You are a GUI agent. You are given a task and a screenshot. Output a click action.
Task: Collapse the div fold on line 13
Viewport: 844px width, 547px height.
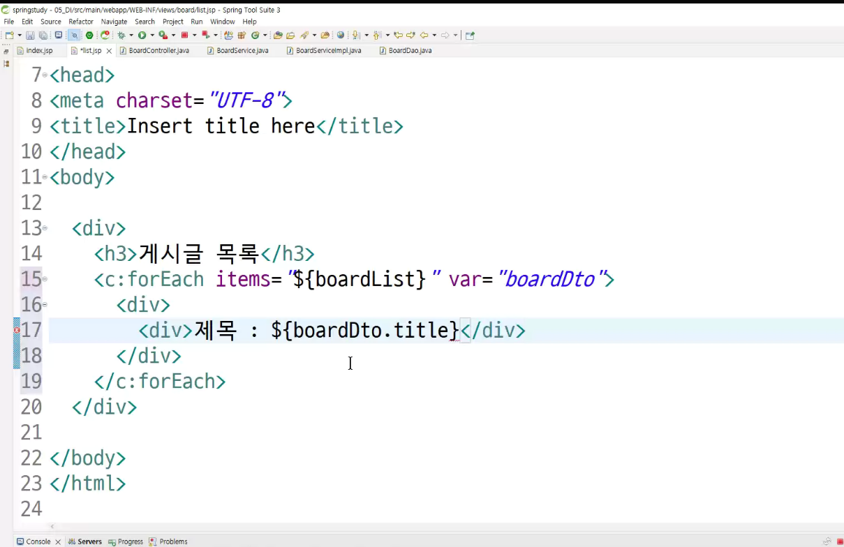click(x=45, y=227)
